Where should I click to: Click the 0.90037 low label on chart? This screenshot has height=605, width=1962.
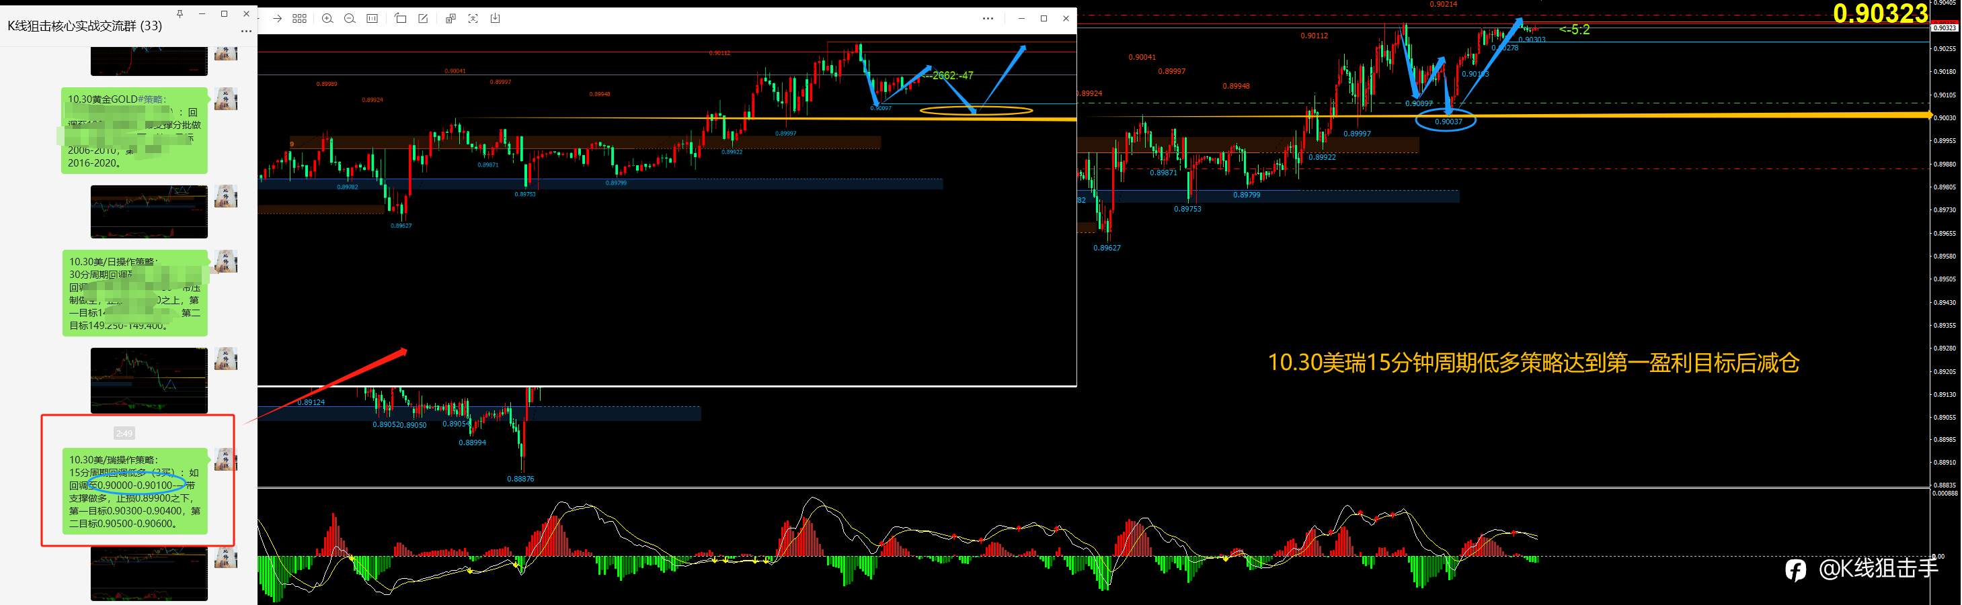1448,122
